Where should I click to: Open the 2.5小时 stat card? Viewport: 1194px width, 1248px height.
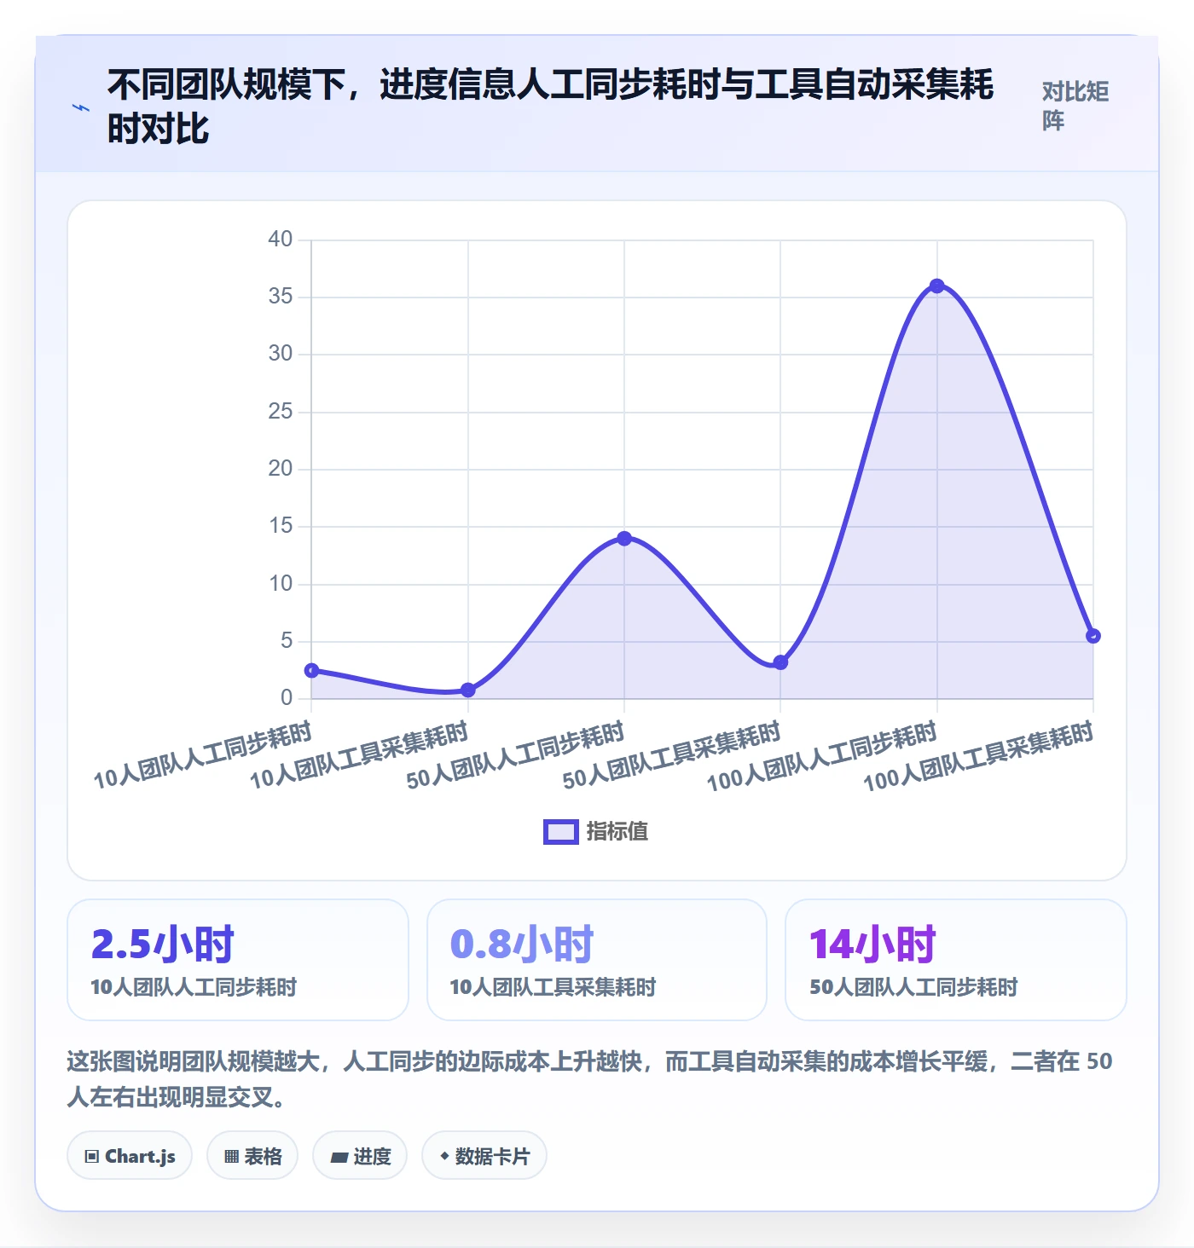click(238, 960)
